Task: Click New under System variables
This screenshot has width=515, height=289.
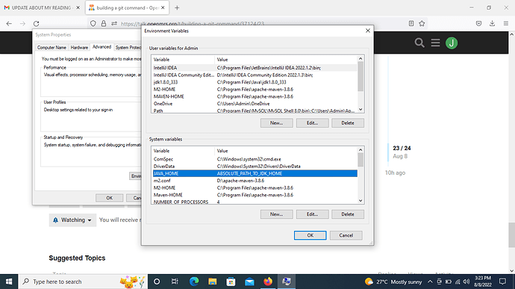Action: tap(277, 214)
